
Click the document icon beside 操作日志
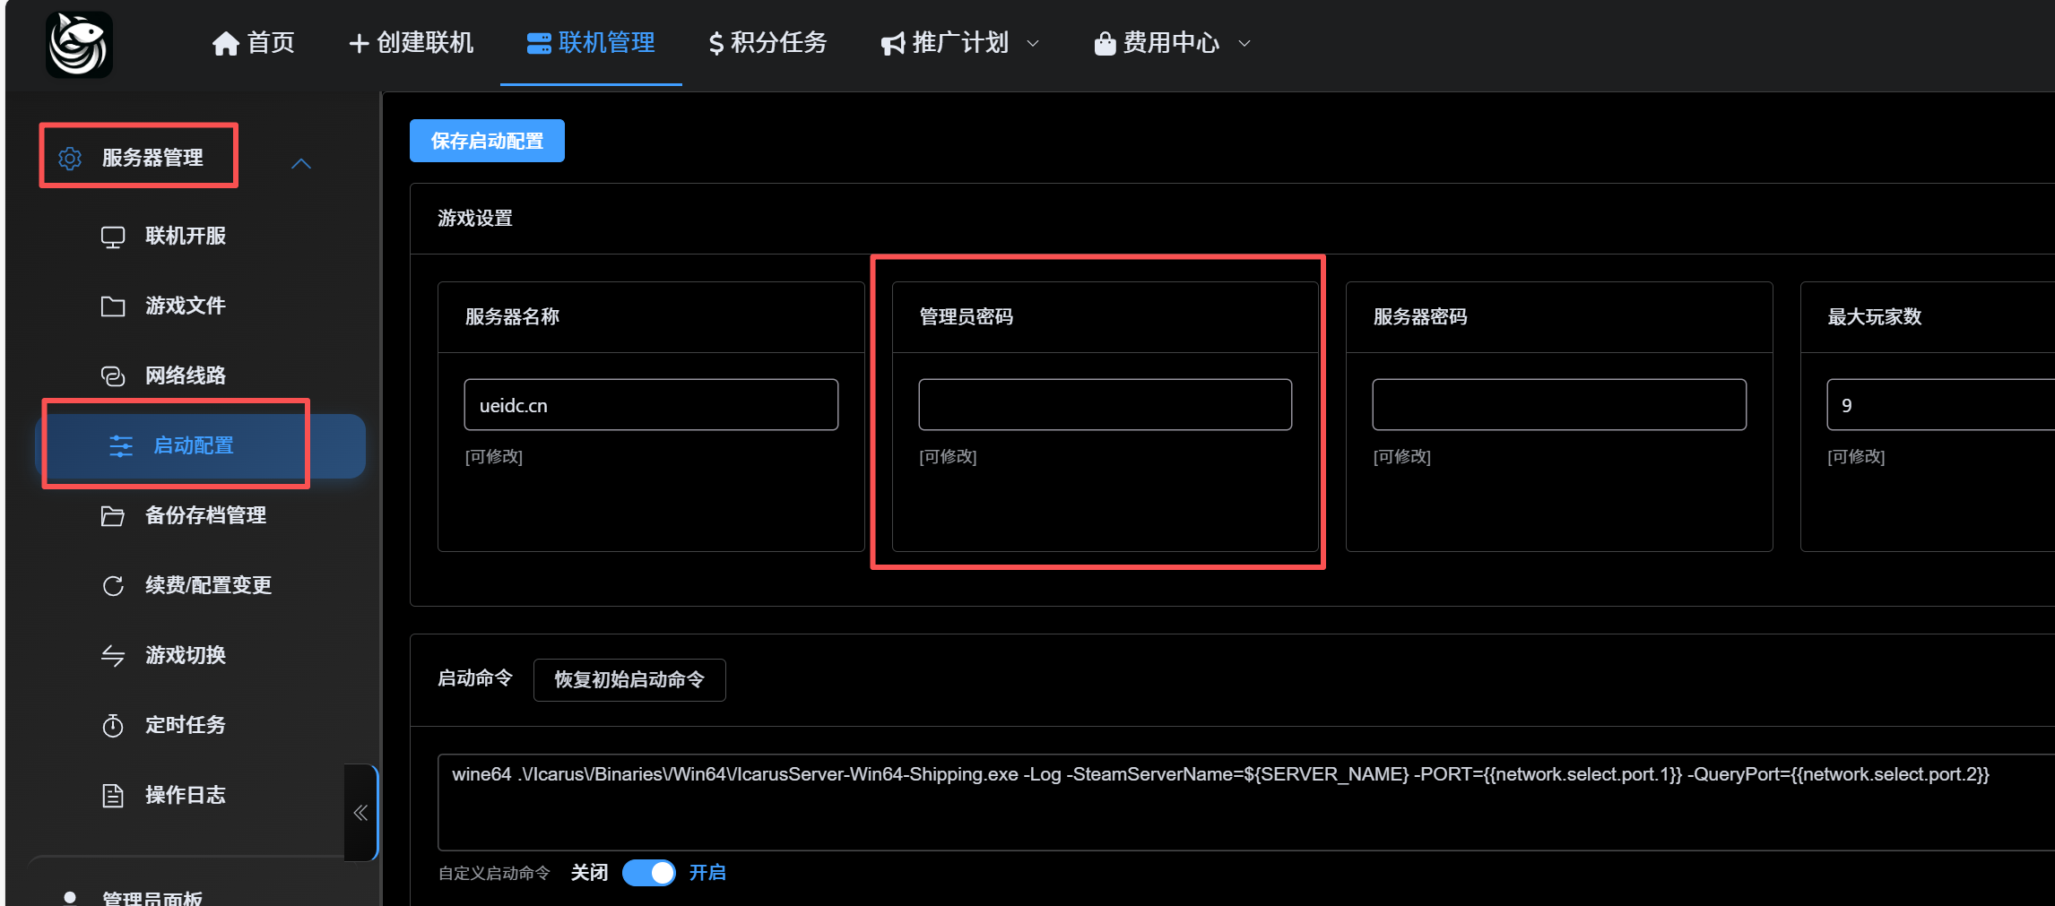click(x=113, y=796)
